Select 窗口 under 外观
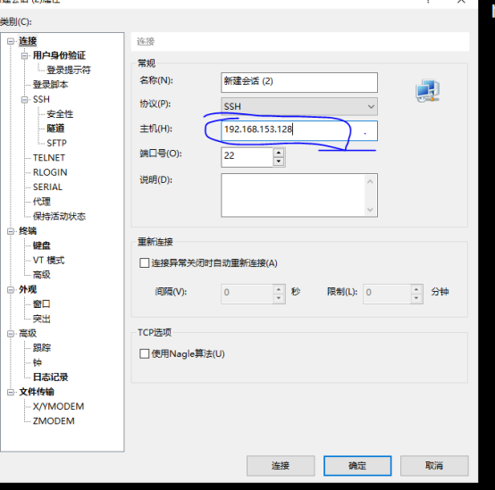This screenshot has width=495, height=490. pos(42,304)
